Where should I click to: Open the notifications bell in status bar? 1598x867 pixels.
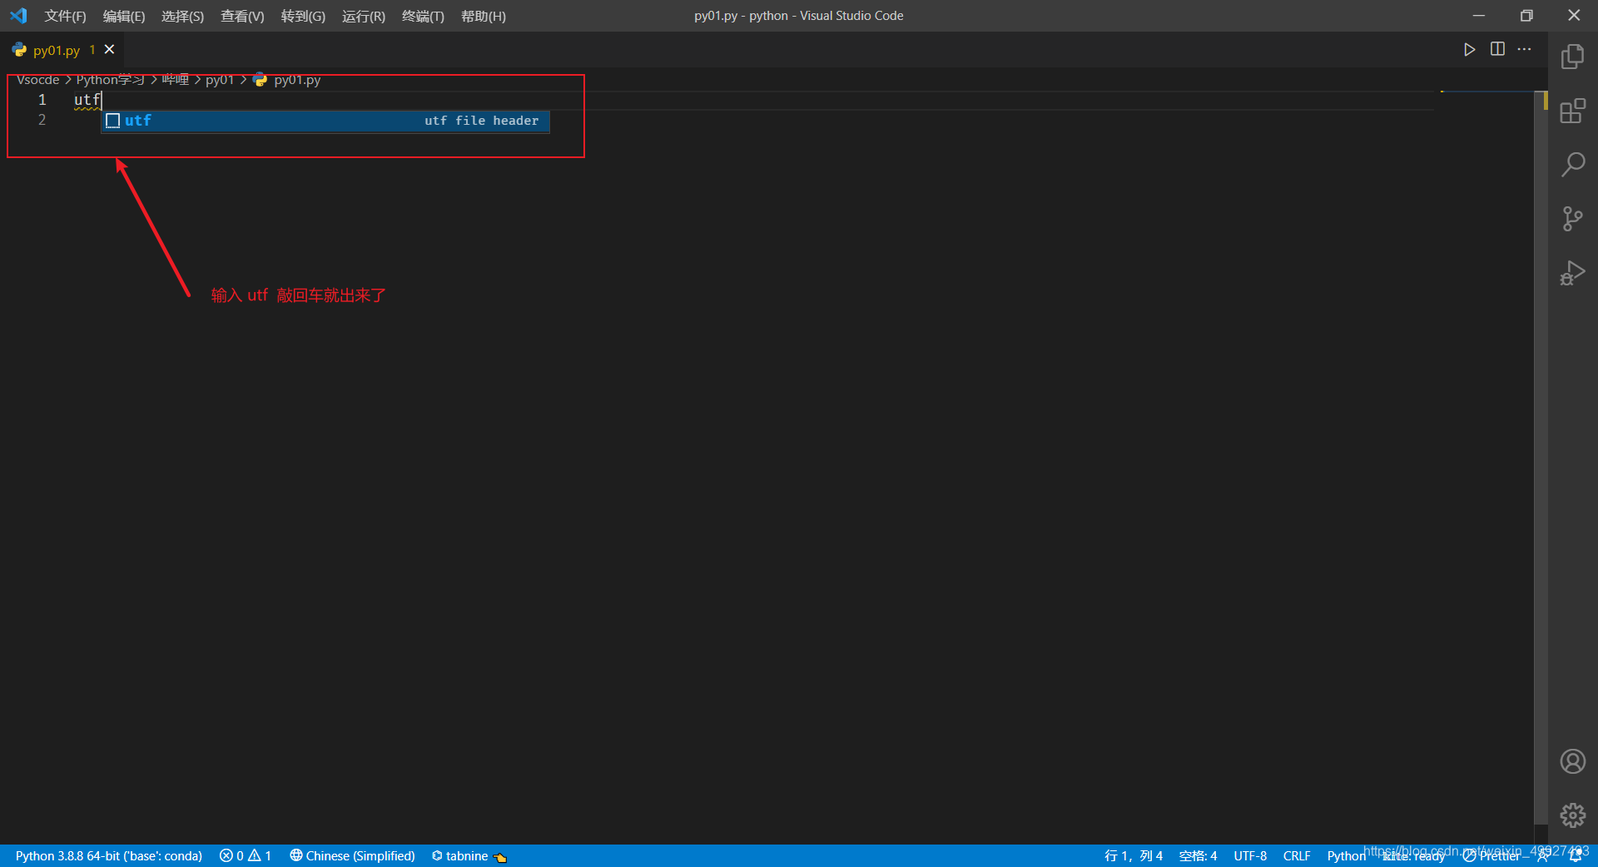1576,856
